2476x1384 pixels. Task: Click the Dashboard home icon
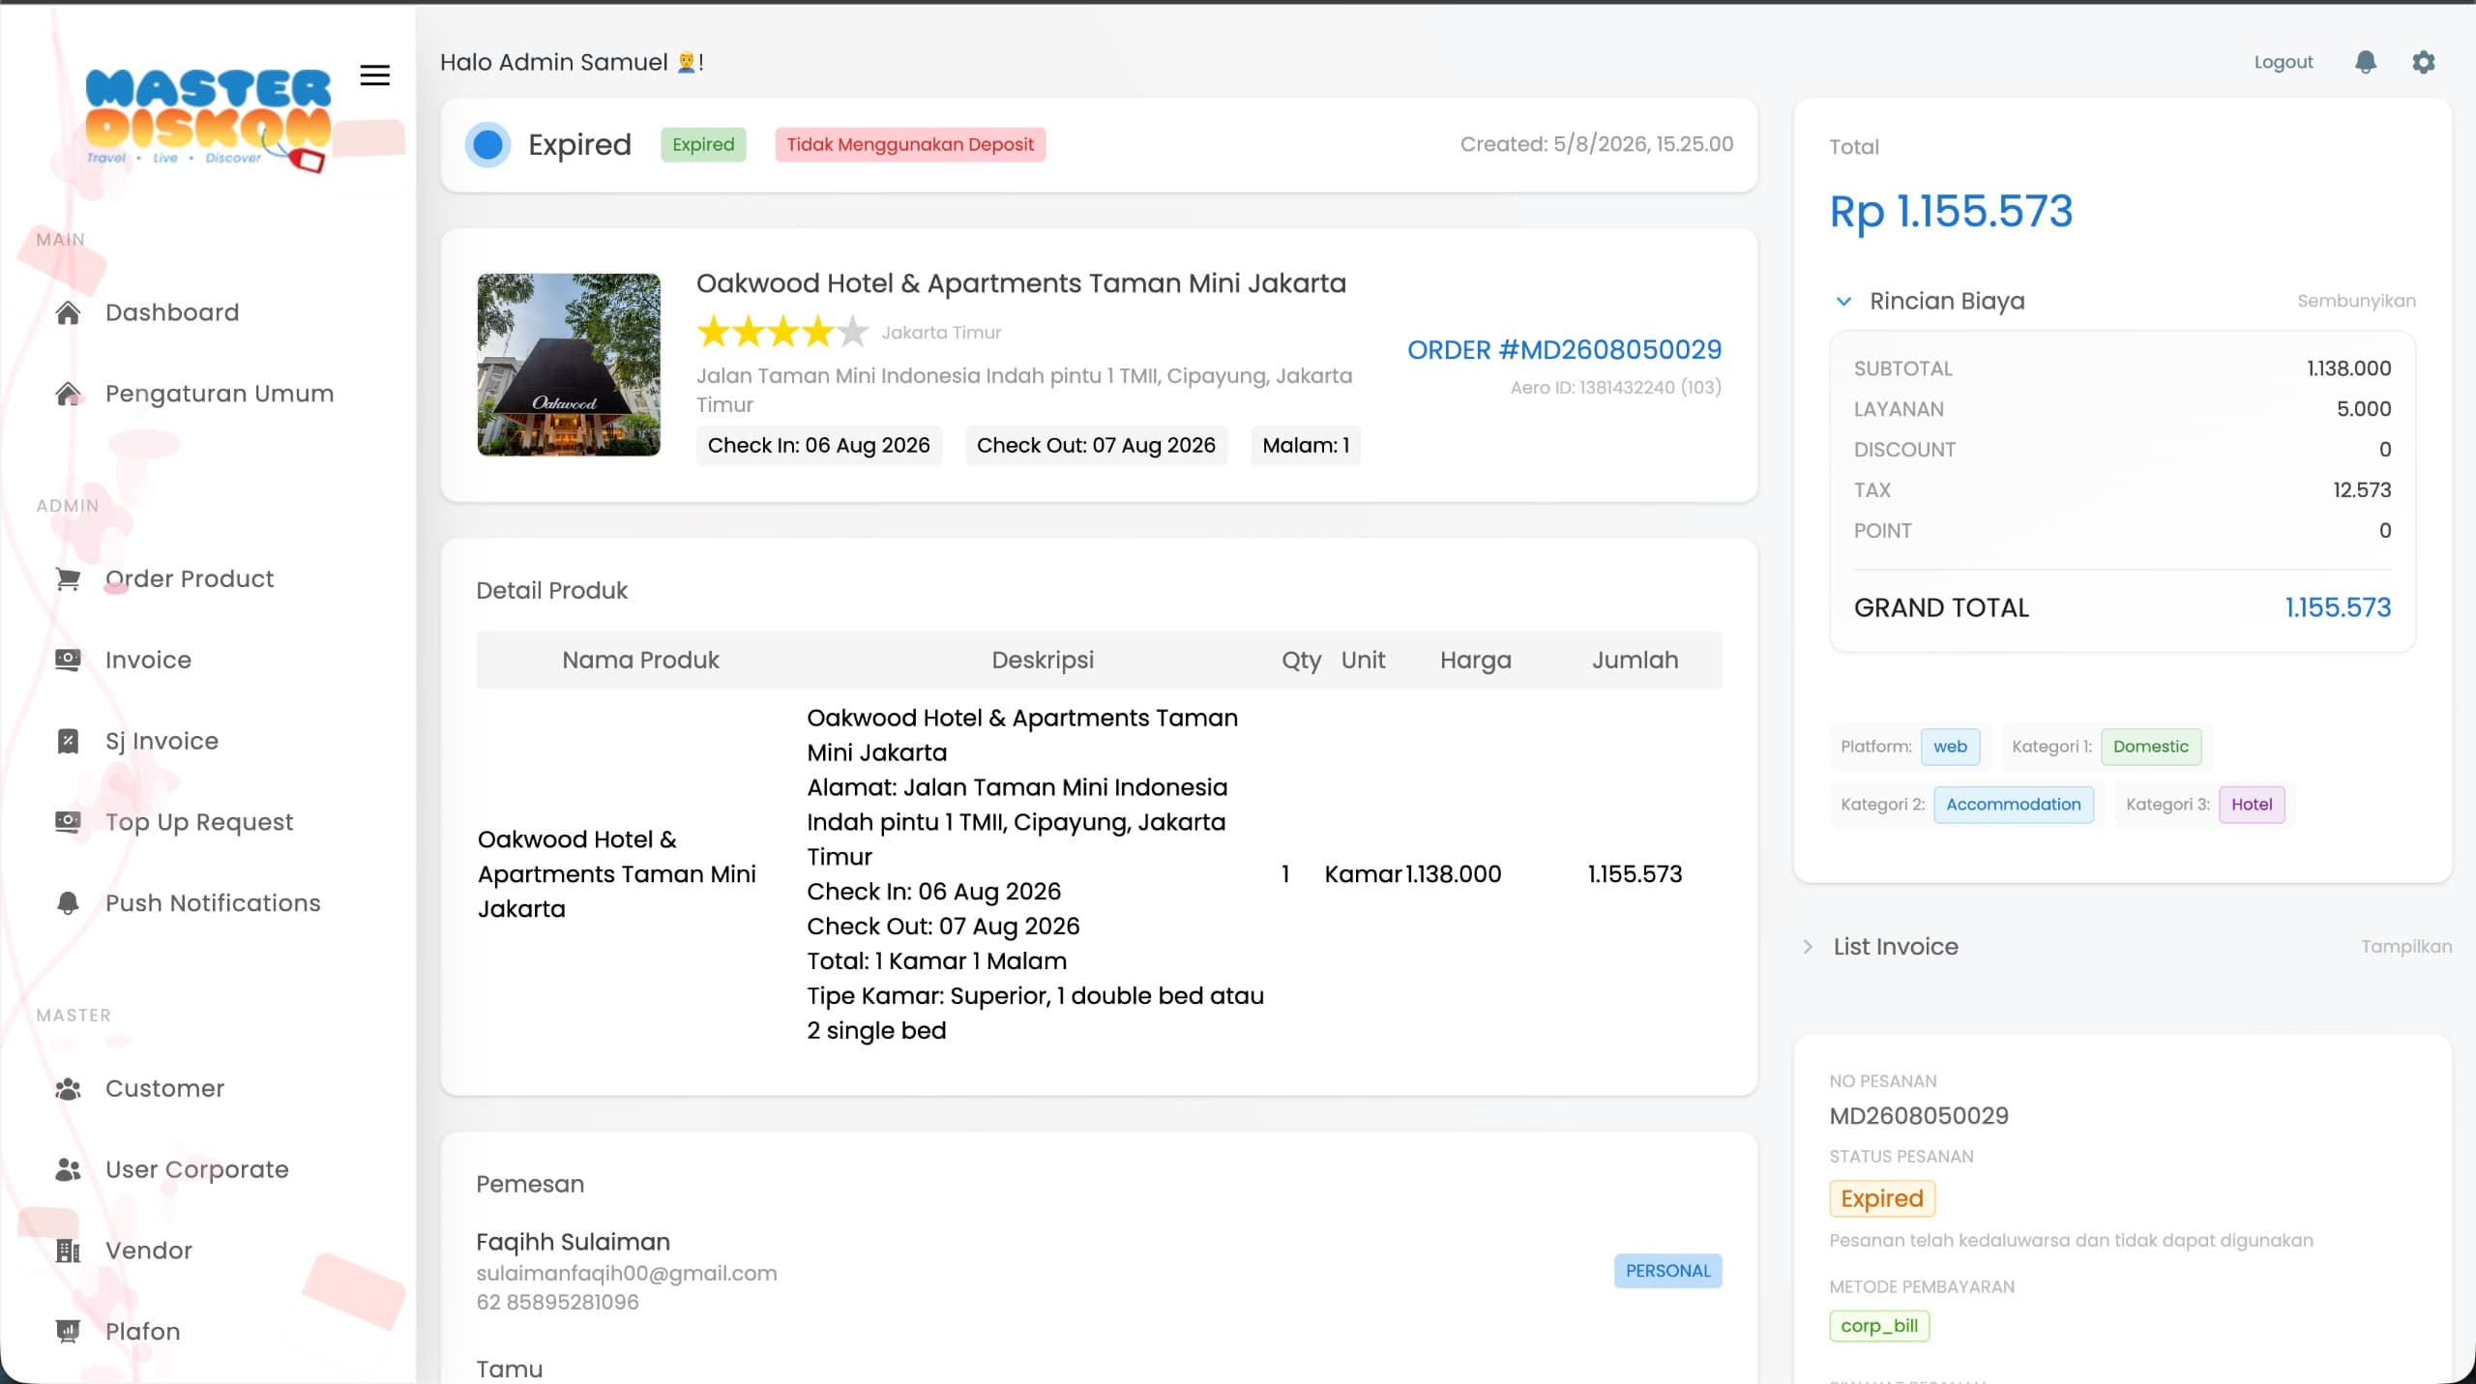68,312
